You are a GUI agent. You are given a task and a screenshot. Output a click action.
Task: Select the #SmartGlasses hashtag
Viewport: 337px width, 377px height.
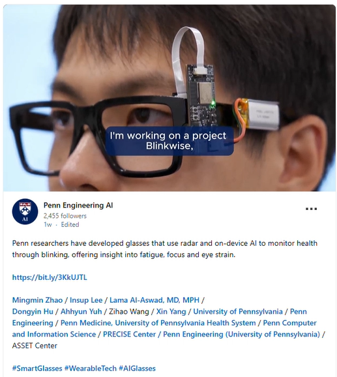[x=37, y=369]
